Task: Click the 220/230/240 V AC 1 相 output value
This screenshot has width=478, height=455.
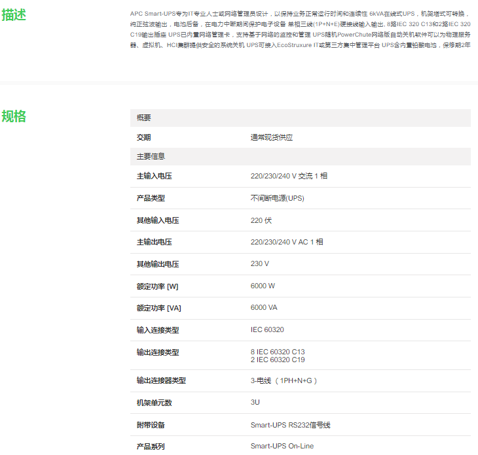Action: click(286, 242)
